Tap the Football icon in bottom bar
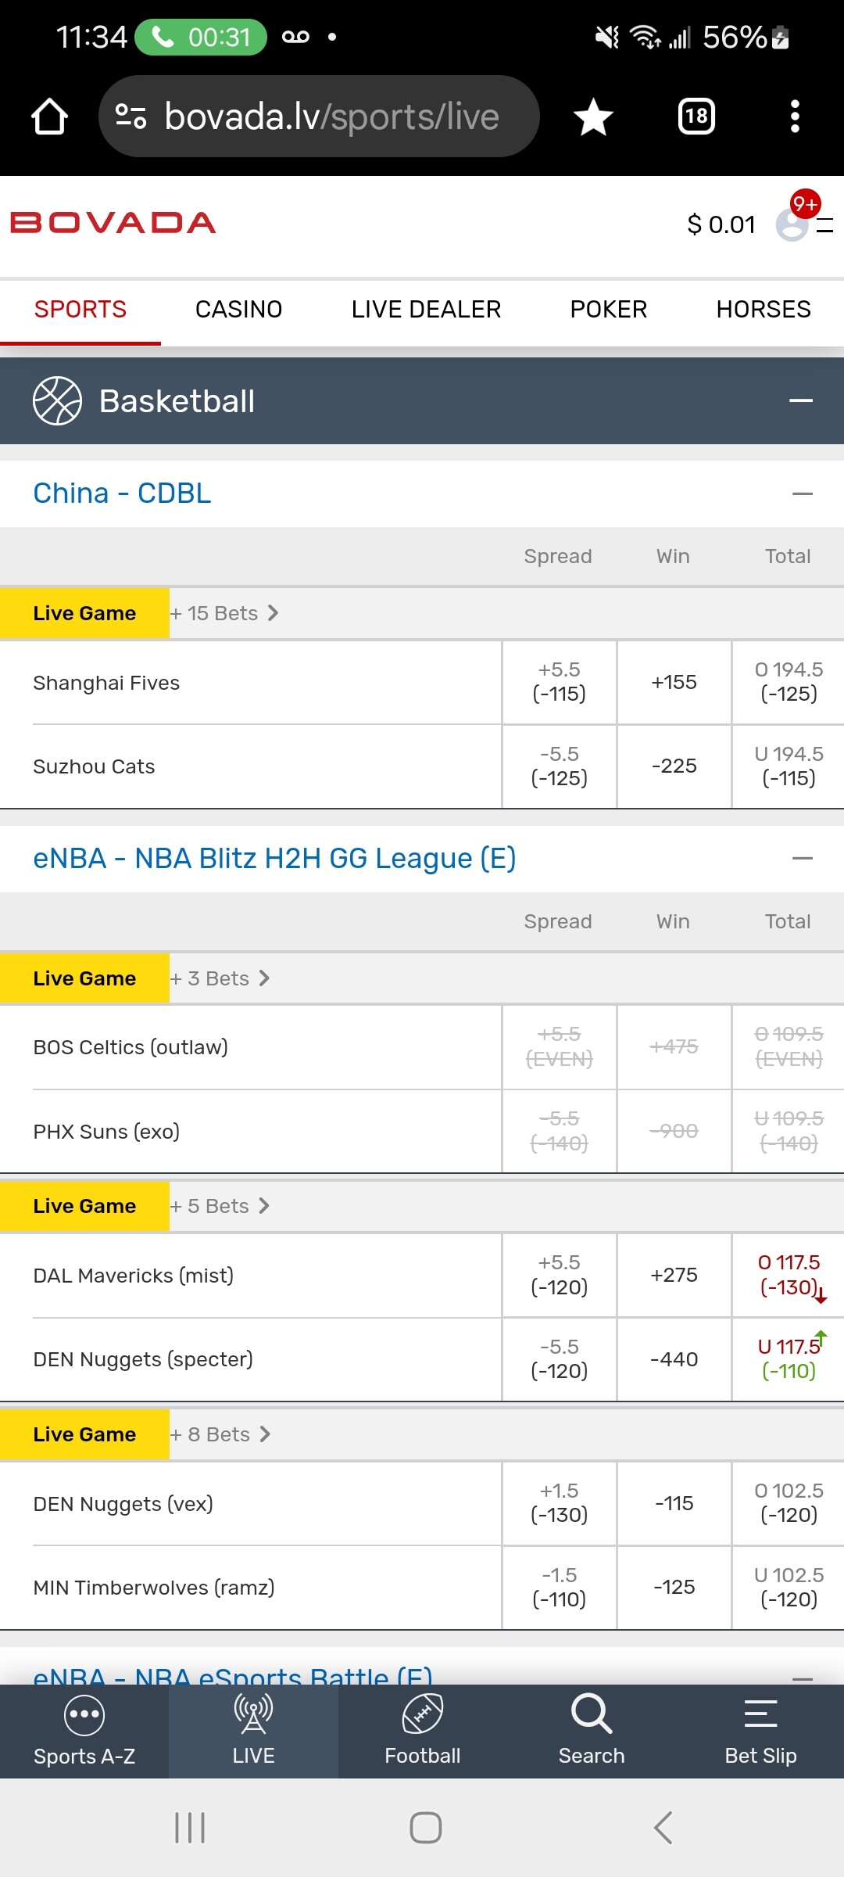The height and width of the screenshot is (1877, 844). pos(422,1732)
